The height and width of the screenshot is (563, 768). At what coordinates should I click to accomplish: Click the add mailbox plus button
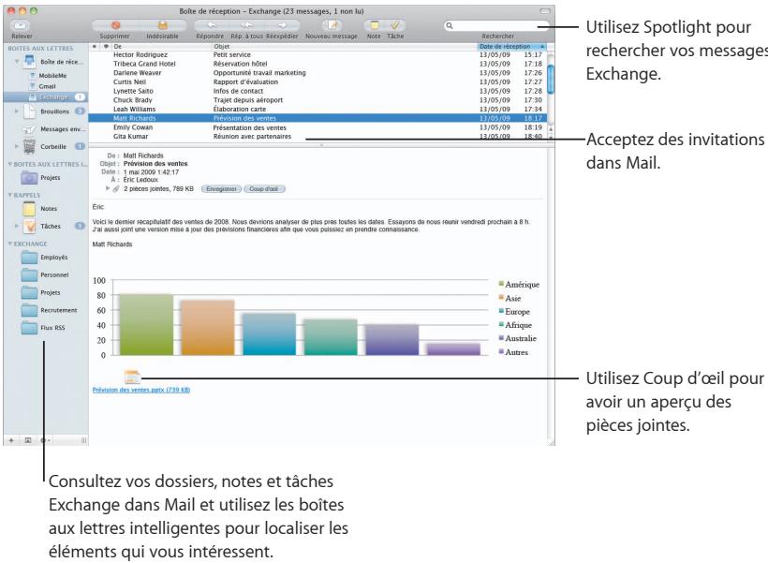tap(11, 440)
